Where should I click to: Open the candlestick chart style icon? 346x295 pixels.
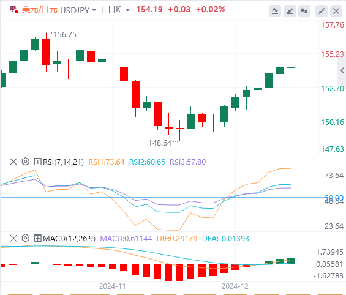click(304, 11)
